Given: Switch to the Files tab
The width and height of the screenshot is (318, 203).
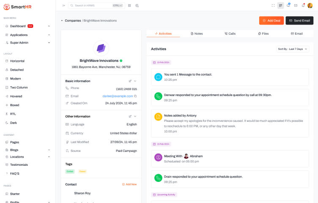Looking at the screenshot, I should [263, 34].
